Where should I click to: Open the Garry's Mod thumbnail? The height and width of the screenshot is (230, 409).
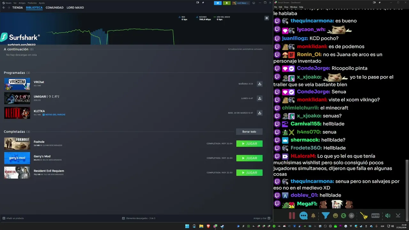click(x=17, y=158)
